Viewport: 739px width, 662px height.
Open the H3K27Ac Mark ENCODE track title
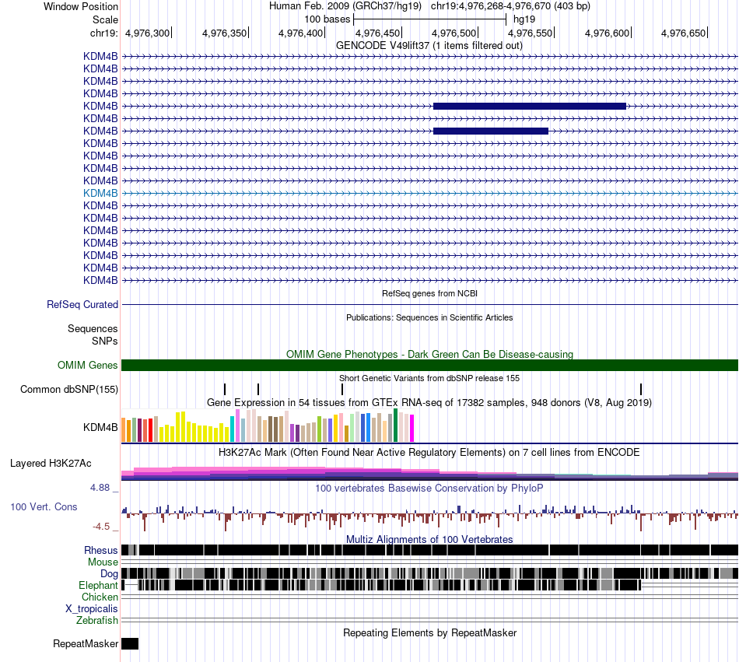[429, 453]
